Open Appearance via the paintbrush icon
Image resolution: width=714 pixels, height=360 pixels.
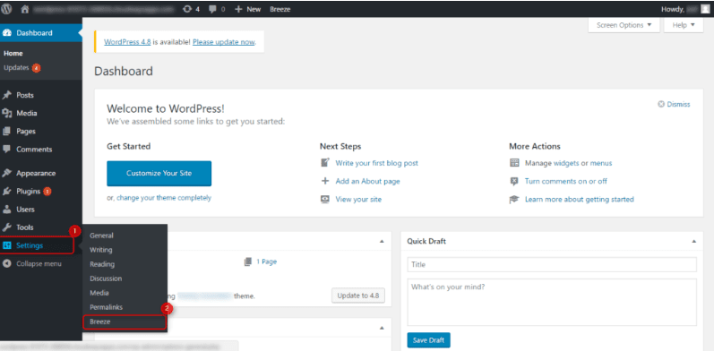pos(7,173)
